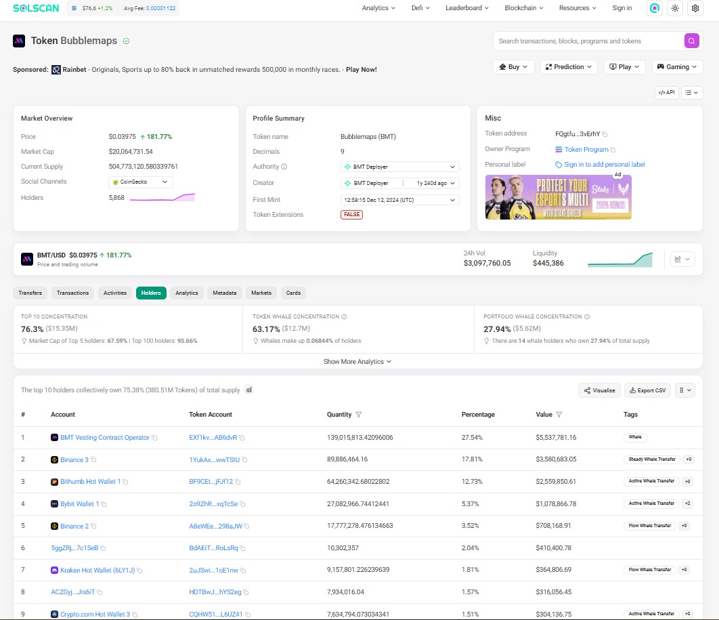Copy Bybit Wallet 1 address
The image size is (719, 620).
104,504
